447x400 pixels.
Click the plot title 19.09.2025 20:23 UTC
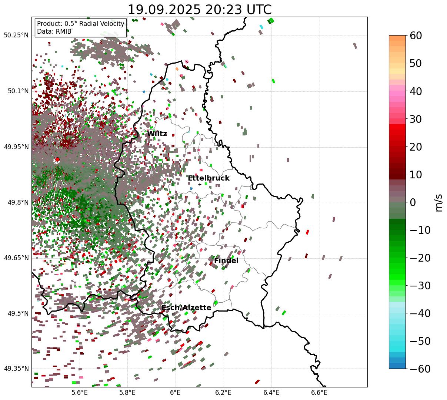pyautogui.click(x=199, y=9)
